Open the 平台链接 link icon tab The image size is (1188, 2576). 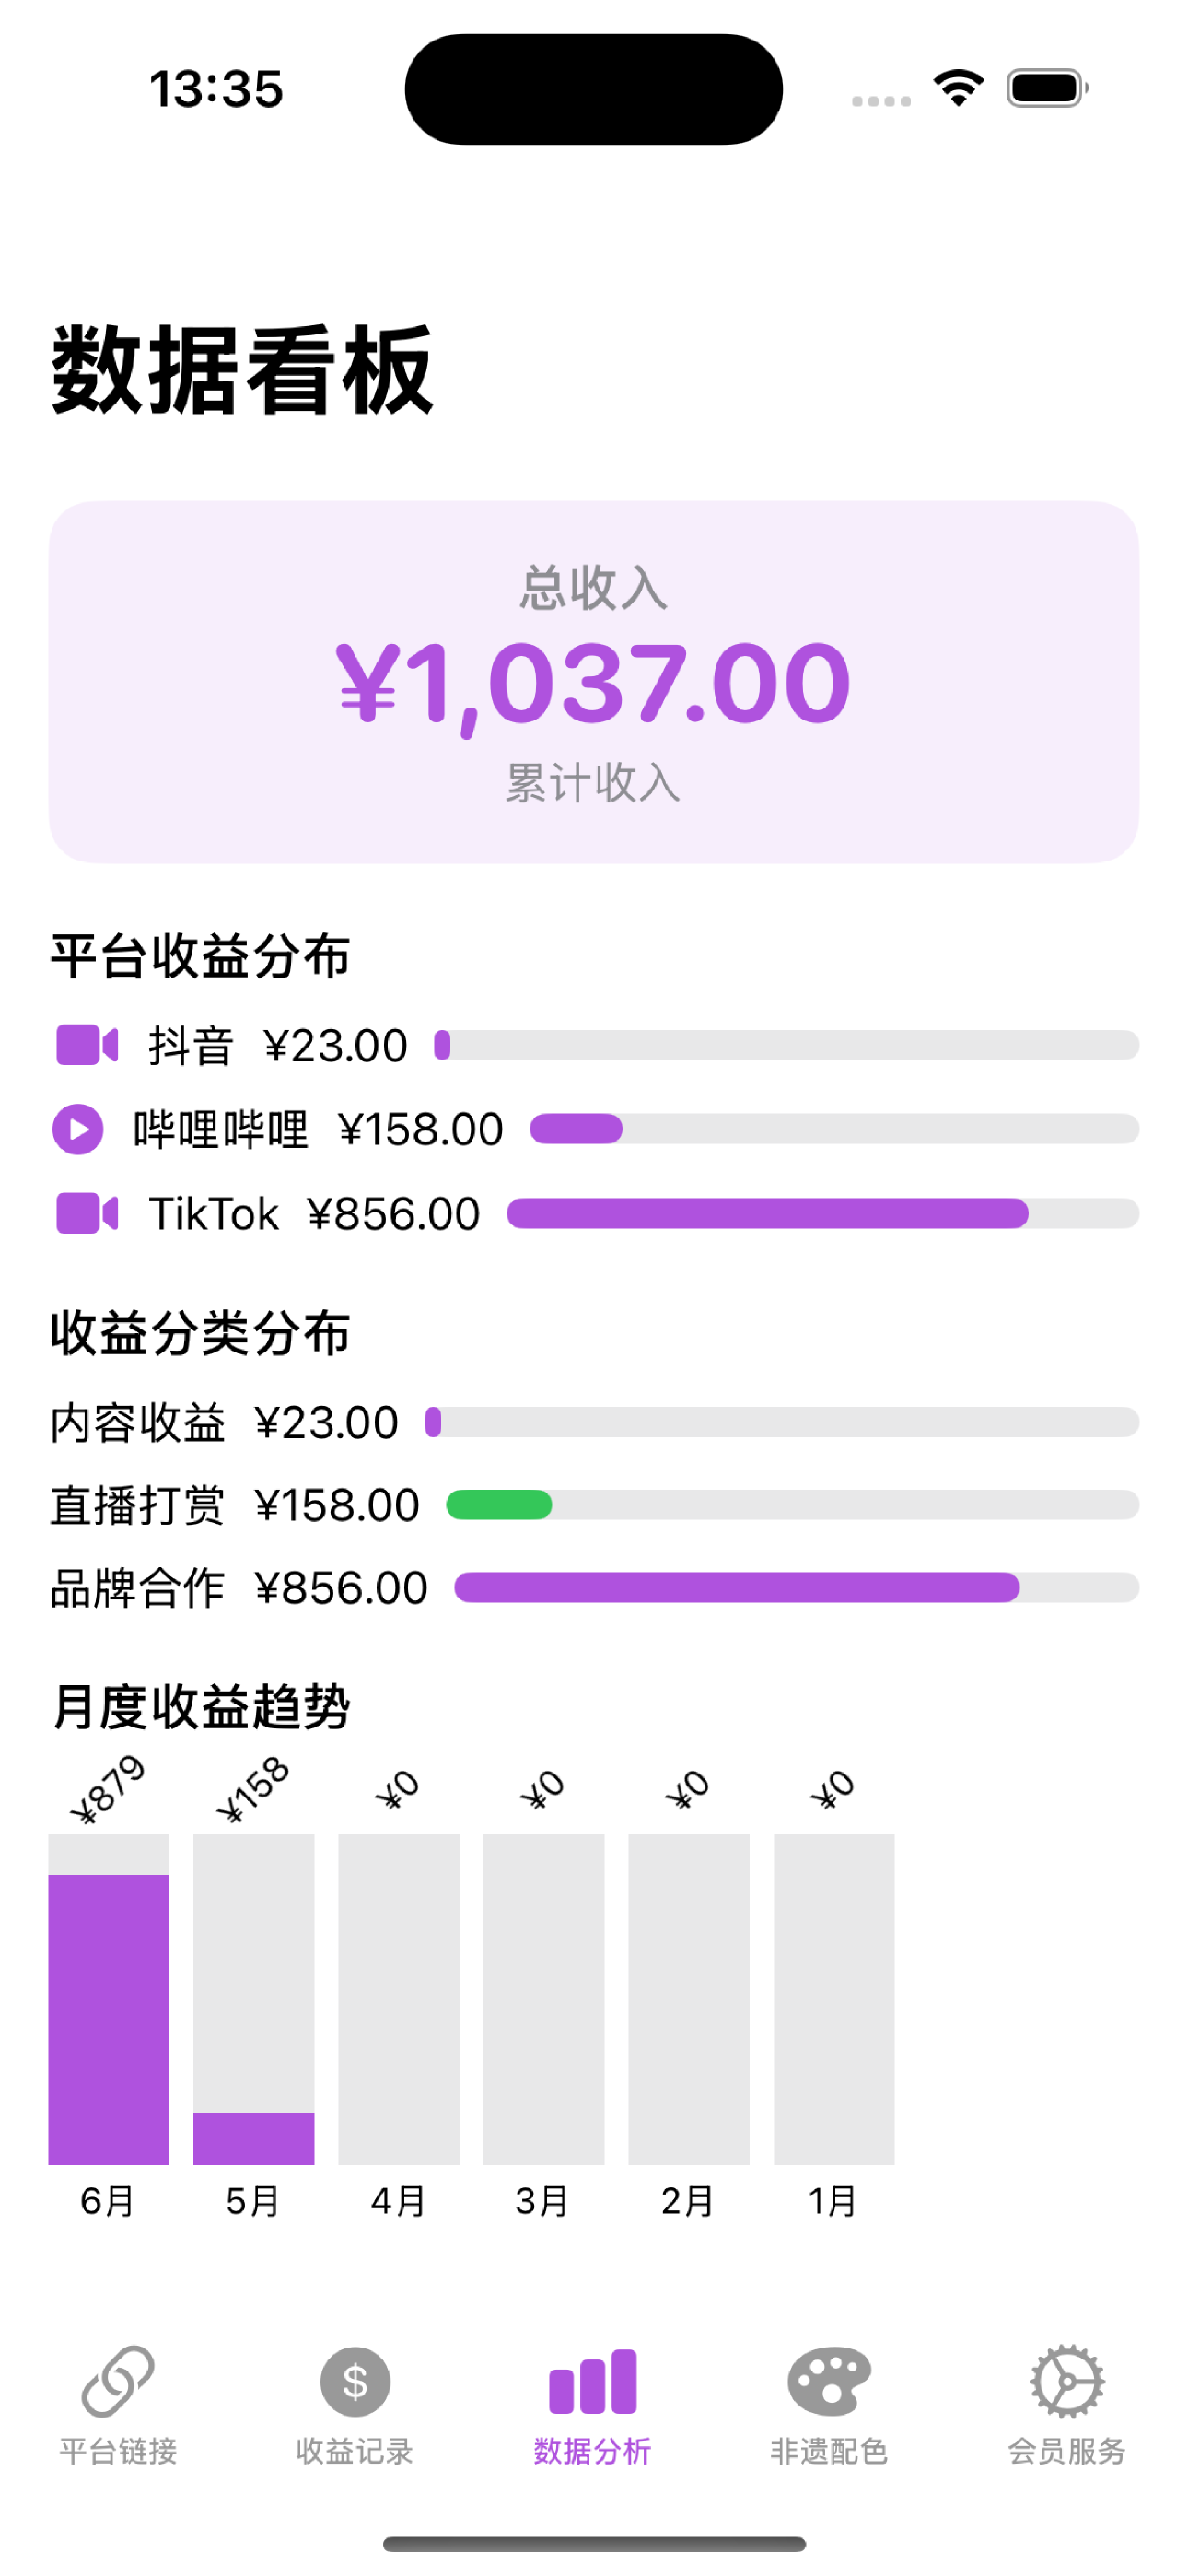(x=118, y=2381)
